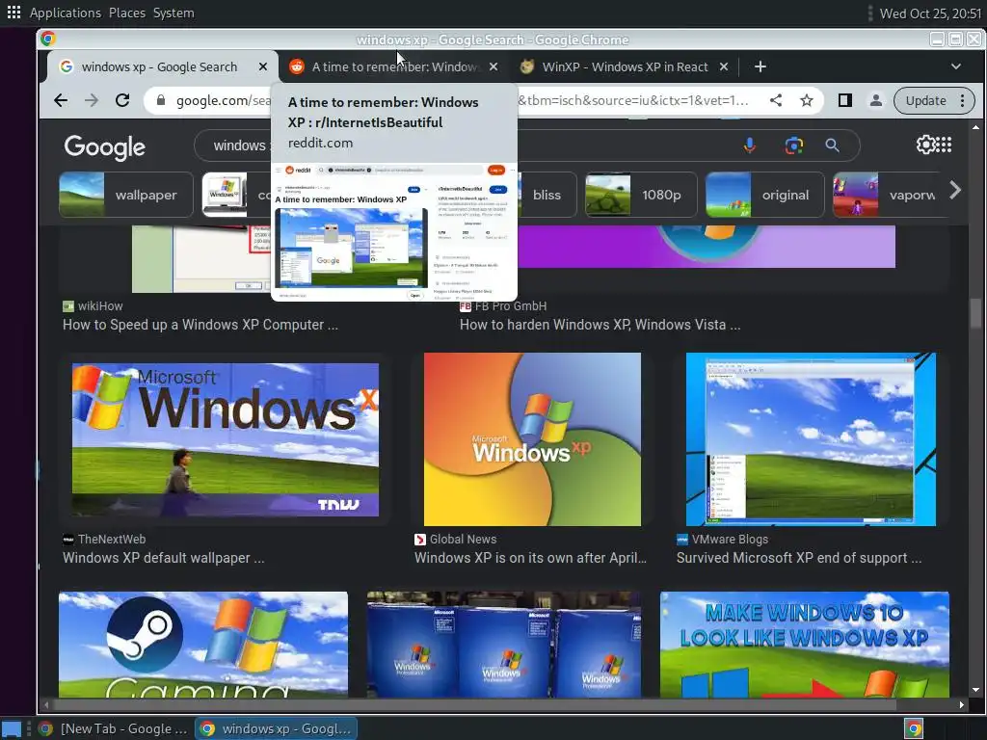Viewport: 987px width, 740px height.
Task: Open the Global News Windows XP logo image
Action: click(x=532, y=439)
